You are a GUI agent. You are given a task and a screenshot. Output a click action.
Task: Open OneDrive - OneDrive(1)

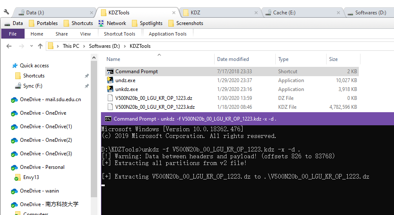42,127
